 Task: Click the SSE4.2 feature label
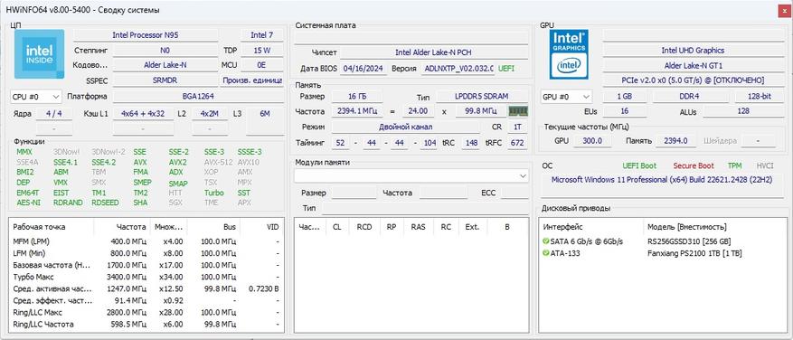point(103,163)
